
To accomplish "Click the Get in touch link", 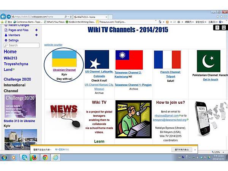I will (x=211, y=79).
